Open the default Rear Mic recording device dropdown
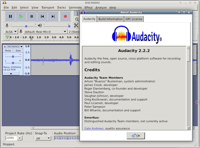This screenshot has height=148, width=200. (x=45, y=32)
